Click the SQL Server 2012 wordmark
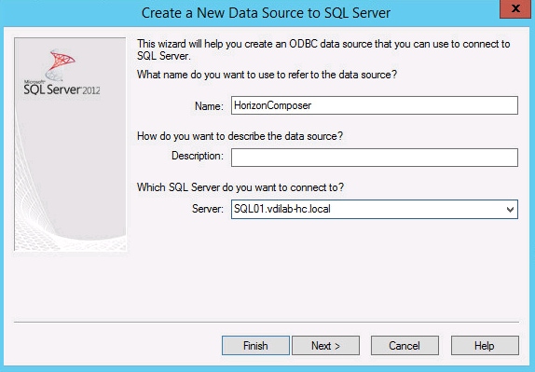The height and width of the screenshot is (372, 535). (62, 90)
